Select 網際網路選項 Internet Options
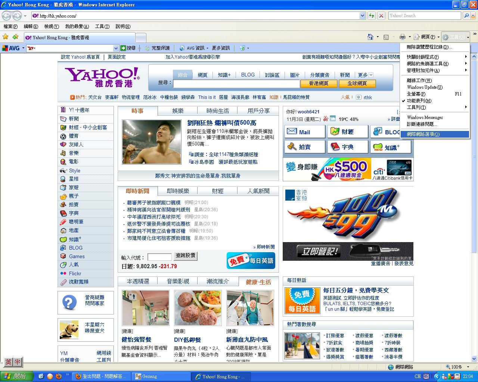Screen dimensions: 478x382 coord(435,134)
